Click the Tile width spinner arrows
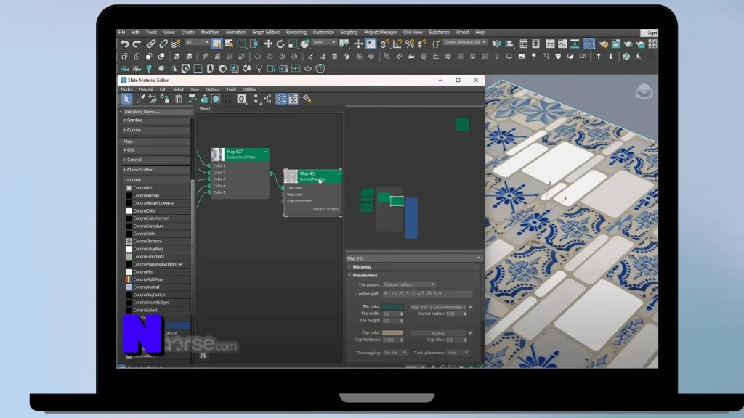 pyautogui.click(x=401, y=313)
